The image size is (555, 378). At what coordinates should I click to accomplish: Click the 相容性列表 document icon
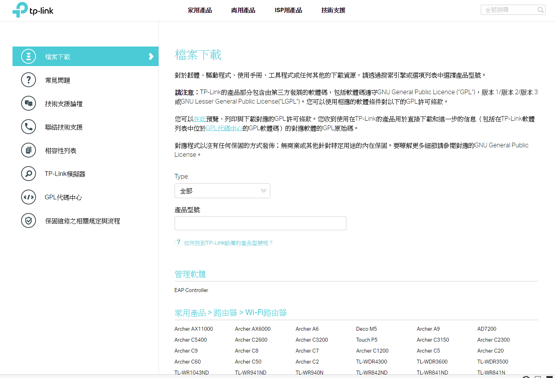click(29, 150)
